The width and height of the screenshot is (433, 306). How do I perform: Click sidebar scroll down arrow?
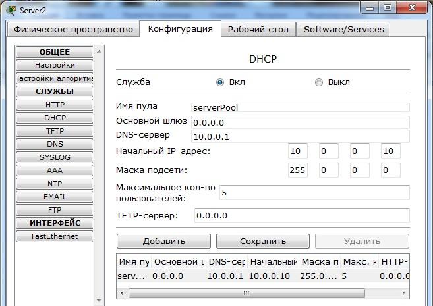(x=99, y=300)
